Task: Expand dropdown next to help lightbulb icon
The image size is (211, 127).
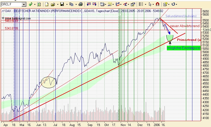Action: pyautogui.click(x=169, y=4)
